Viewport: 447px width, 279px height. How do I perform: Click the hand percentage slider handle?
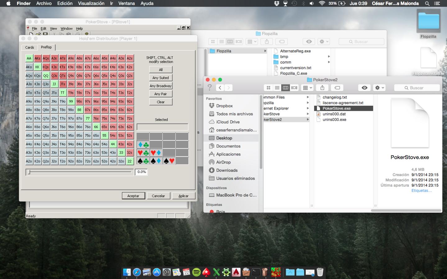29,172
